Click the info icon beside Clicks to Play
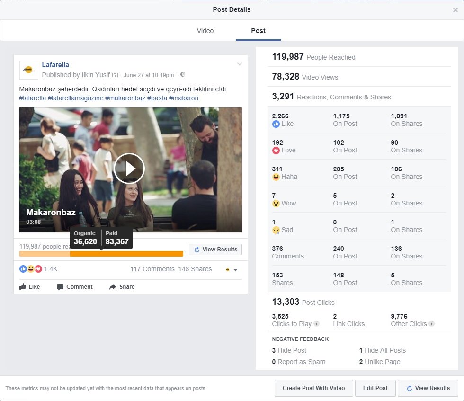The width and height of the screenshot is (464, 401). click(x=316, y=324)
